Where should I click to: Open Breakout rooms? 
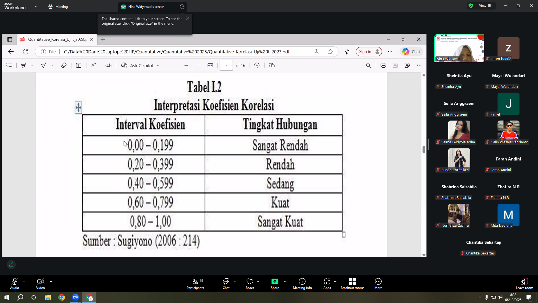click(x=353, y=284)
